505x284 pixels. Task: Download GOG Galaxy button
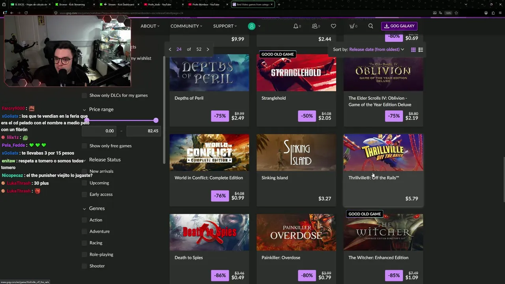tap(399, 26)
